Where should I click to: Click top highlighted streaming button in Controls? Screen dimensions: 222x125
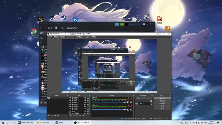[x=162, y=98]
